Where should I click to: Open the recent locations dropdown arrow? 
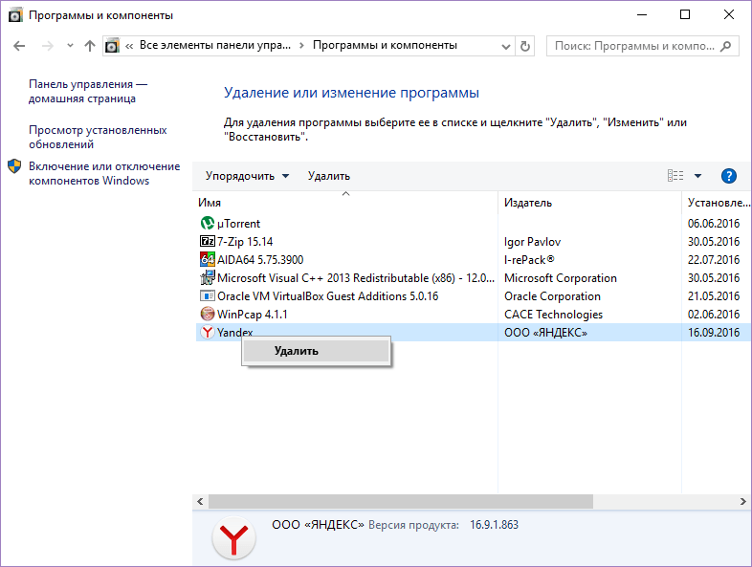pos(70,46)
